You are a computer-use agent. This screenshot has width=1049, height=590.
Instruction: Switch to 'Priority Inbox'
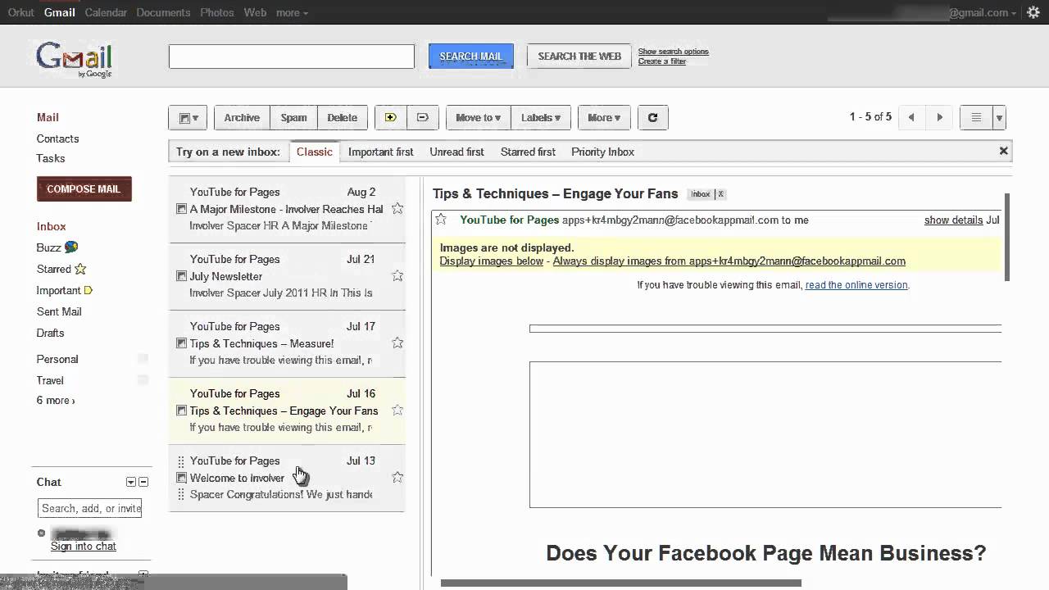point(602,152)
